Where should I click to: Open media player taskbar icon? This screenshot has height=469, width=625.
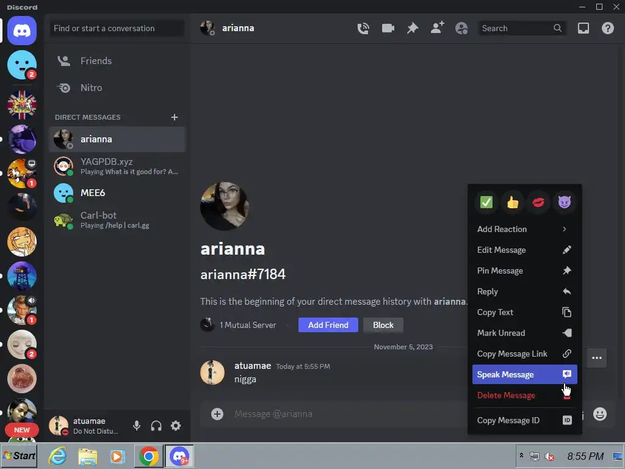(x=118, y=456)
